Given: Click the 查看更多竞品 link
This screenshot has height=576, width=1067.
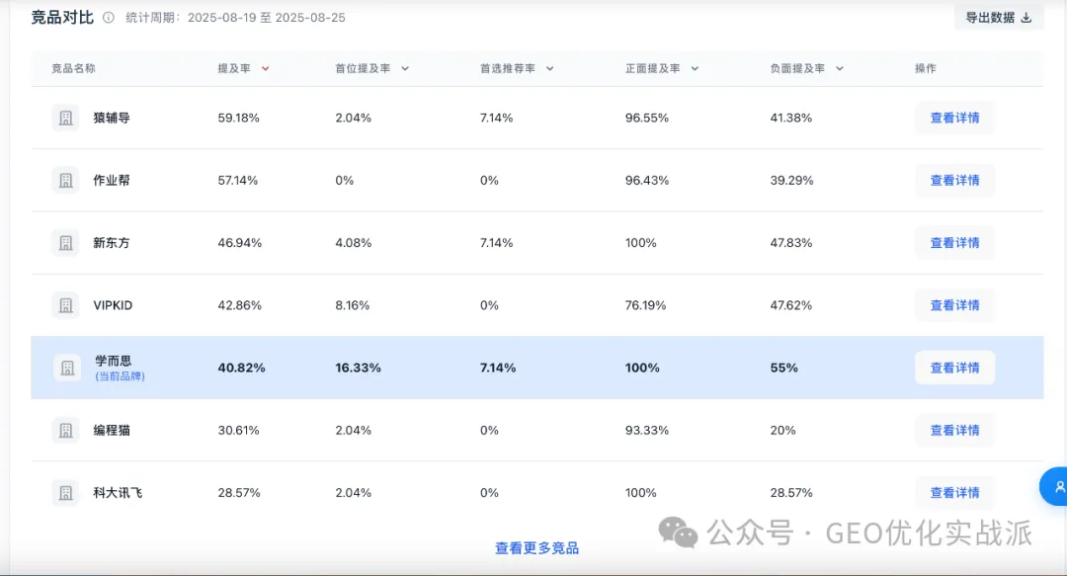Looking at the screenshot, I should pyautogui.click(x=536, y=548).
